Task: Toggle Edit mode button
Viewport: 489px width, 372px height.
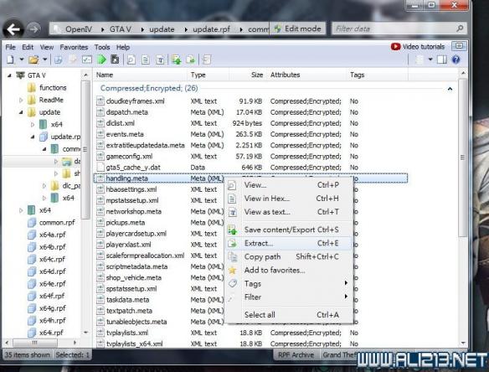Action: pos(297,28)
